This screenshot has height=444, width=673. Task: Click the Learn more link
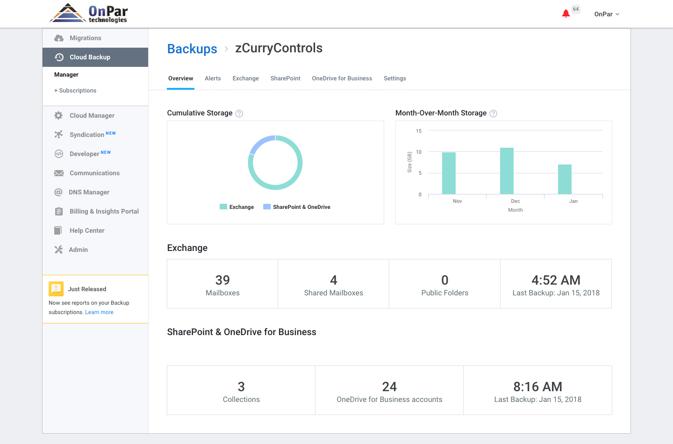99,312
